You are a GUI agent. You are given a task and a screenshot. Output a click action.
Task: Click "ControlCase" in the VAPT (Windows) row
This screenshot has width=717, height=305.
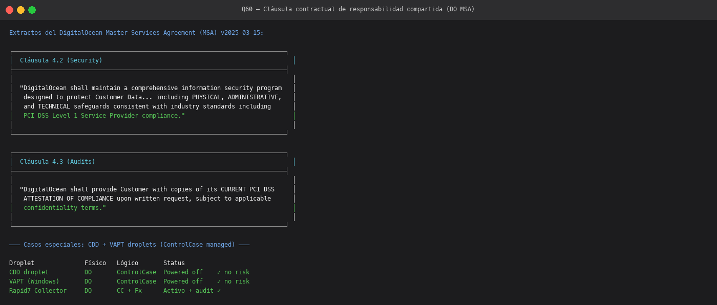point(136,281)
